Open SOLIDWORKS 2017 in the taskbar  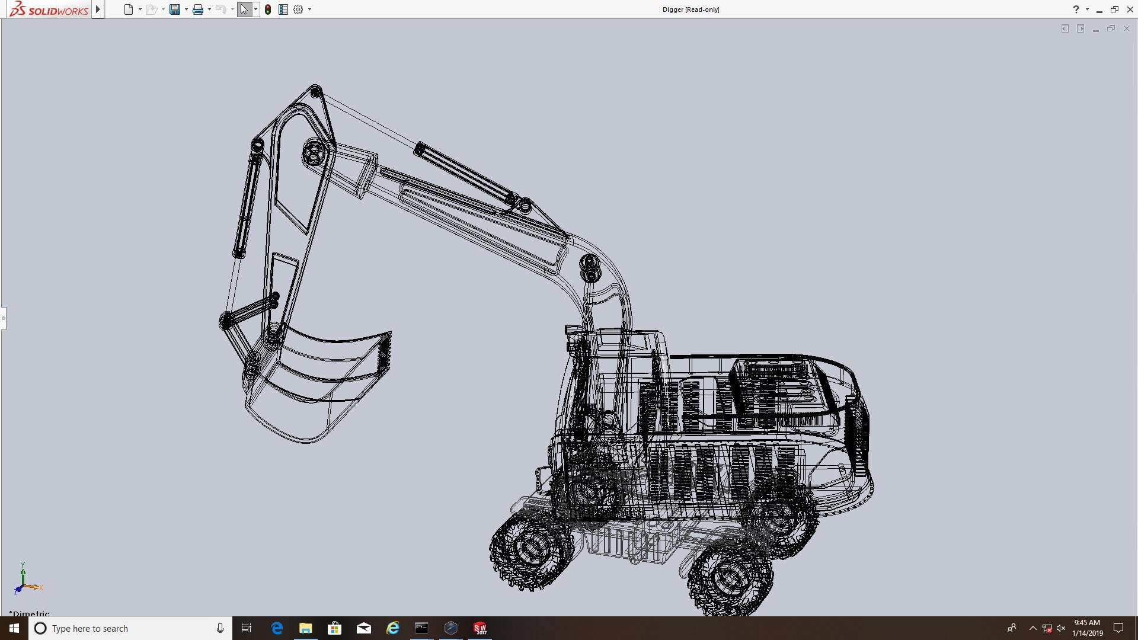click(480, 628)
